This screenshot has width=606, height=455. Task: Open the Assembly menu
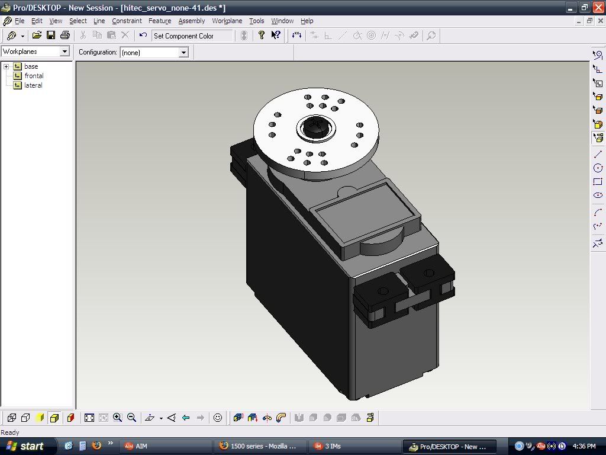tap(192, 21)
